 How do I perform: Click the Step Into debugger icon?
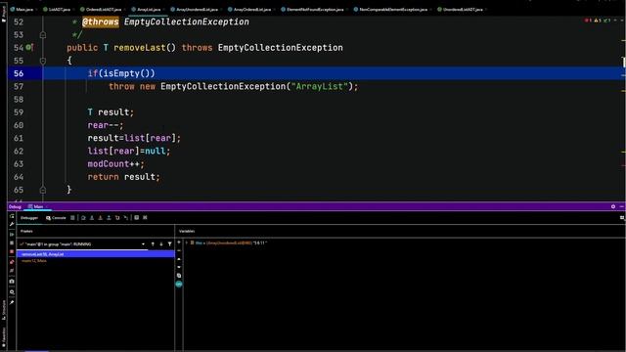[92, 218]
